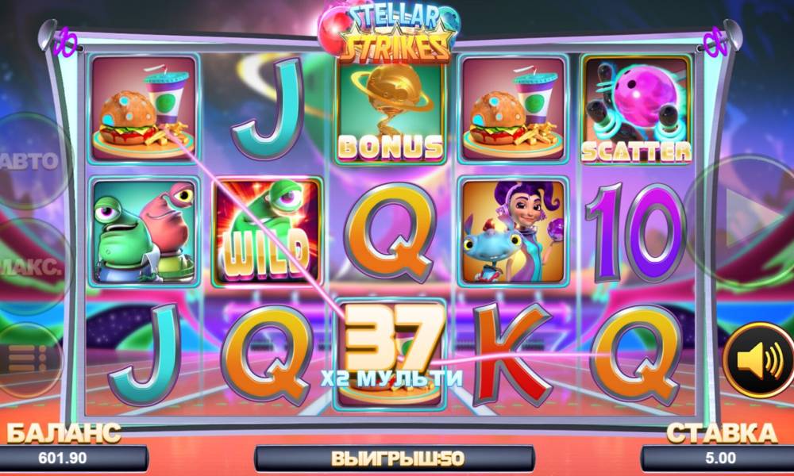Click the top-left burger and drink symbol
This screenshot has width=794, height=476.
pos(144,109)
